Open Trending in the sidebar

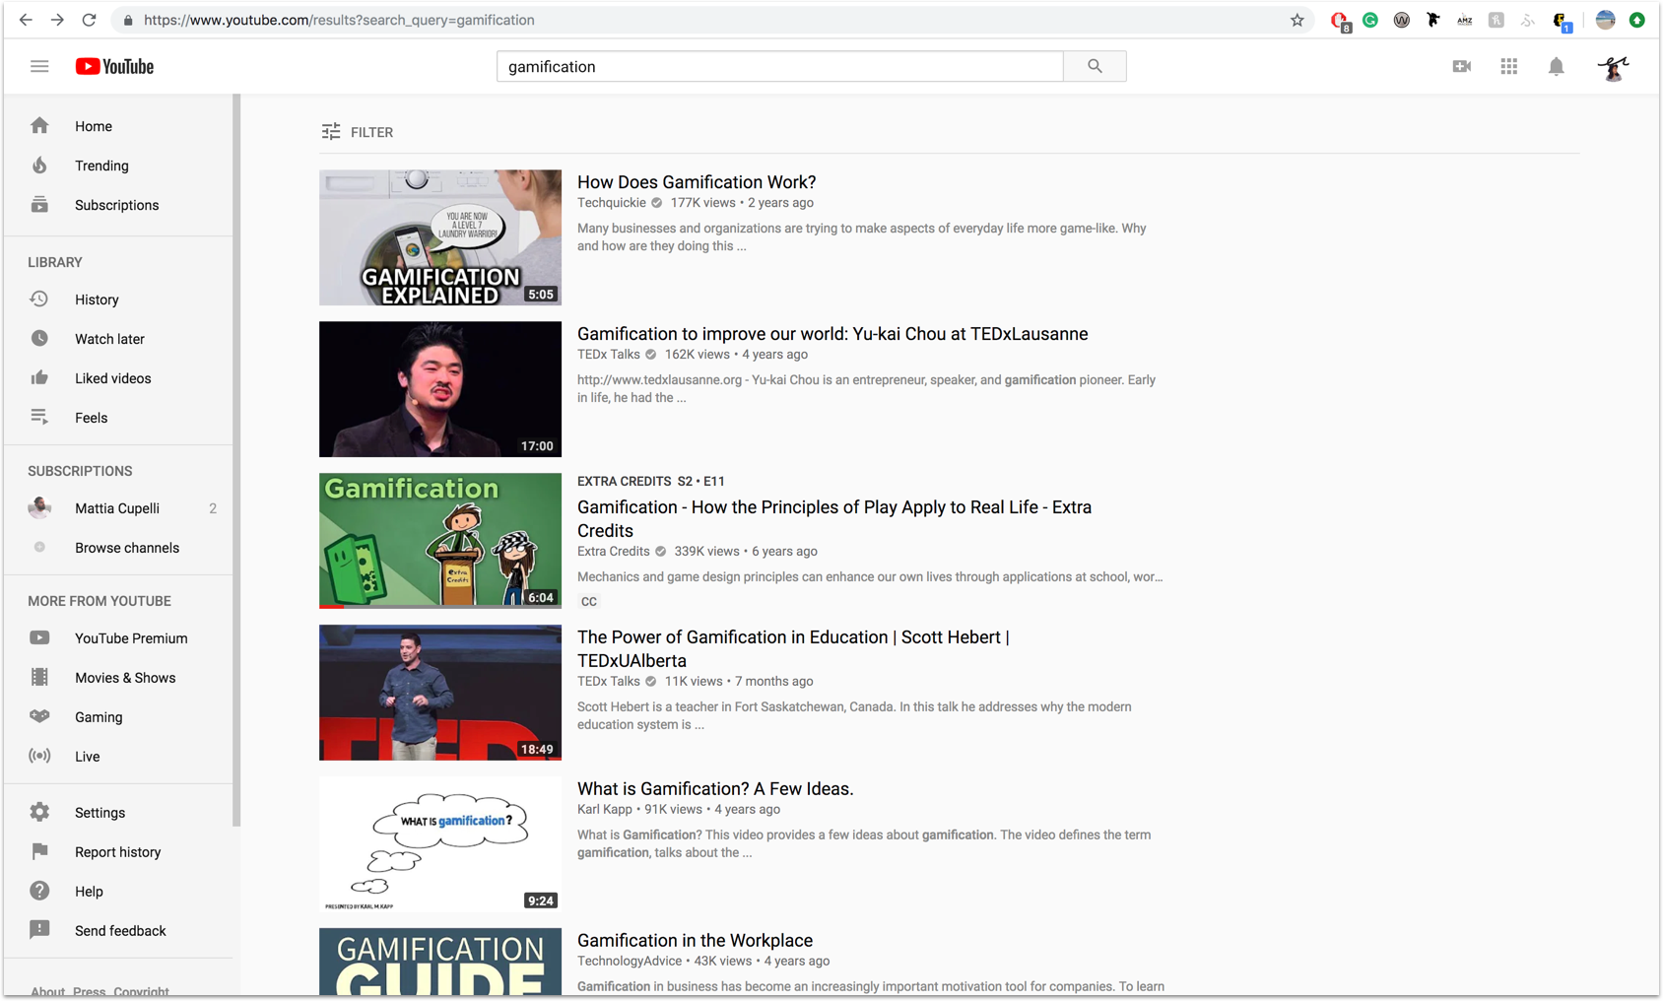tap(118, 166)
